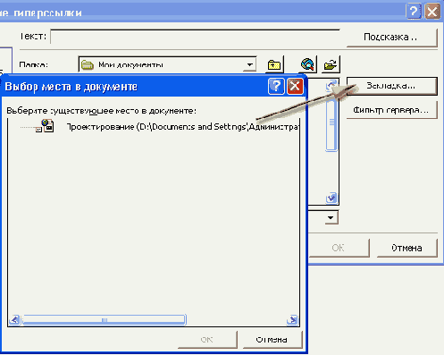
Task: Click the file list scroll down arrow
Action: [x=331, y=198]
